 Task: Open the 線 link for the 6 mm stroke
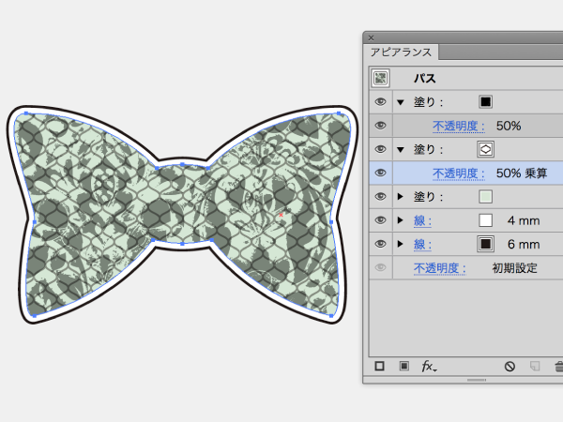(422, 245)
